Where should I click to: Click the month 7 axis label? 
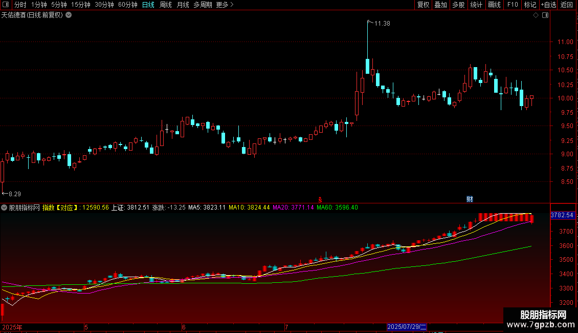(x=286, y=327)
